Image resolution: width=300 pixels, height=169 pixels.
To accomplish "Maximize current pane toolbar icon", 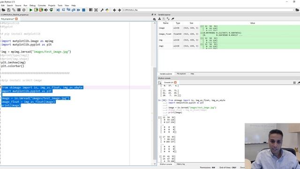I will [x=90, y=10].
